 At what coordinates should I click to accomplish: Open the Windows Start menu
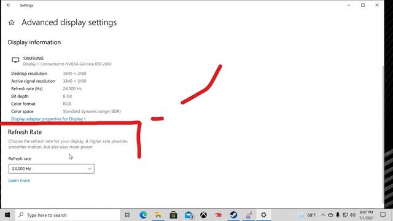[x=7, y=215]
